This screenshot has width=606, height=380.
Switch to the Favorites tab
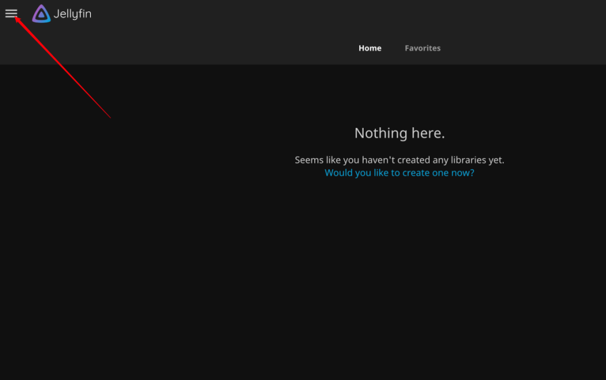[423, 48]
